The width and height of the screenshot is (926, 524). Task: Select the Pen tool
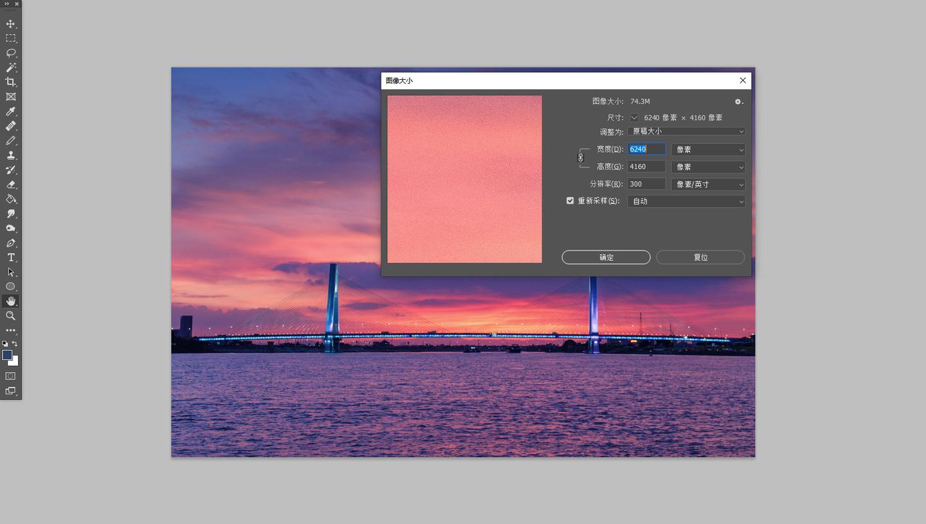point(10,243)
